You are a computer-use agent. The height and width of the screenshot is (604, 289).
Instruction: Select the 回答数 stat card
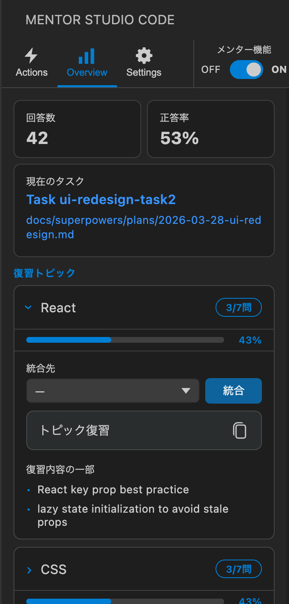[77, 129]
